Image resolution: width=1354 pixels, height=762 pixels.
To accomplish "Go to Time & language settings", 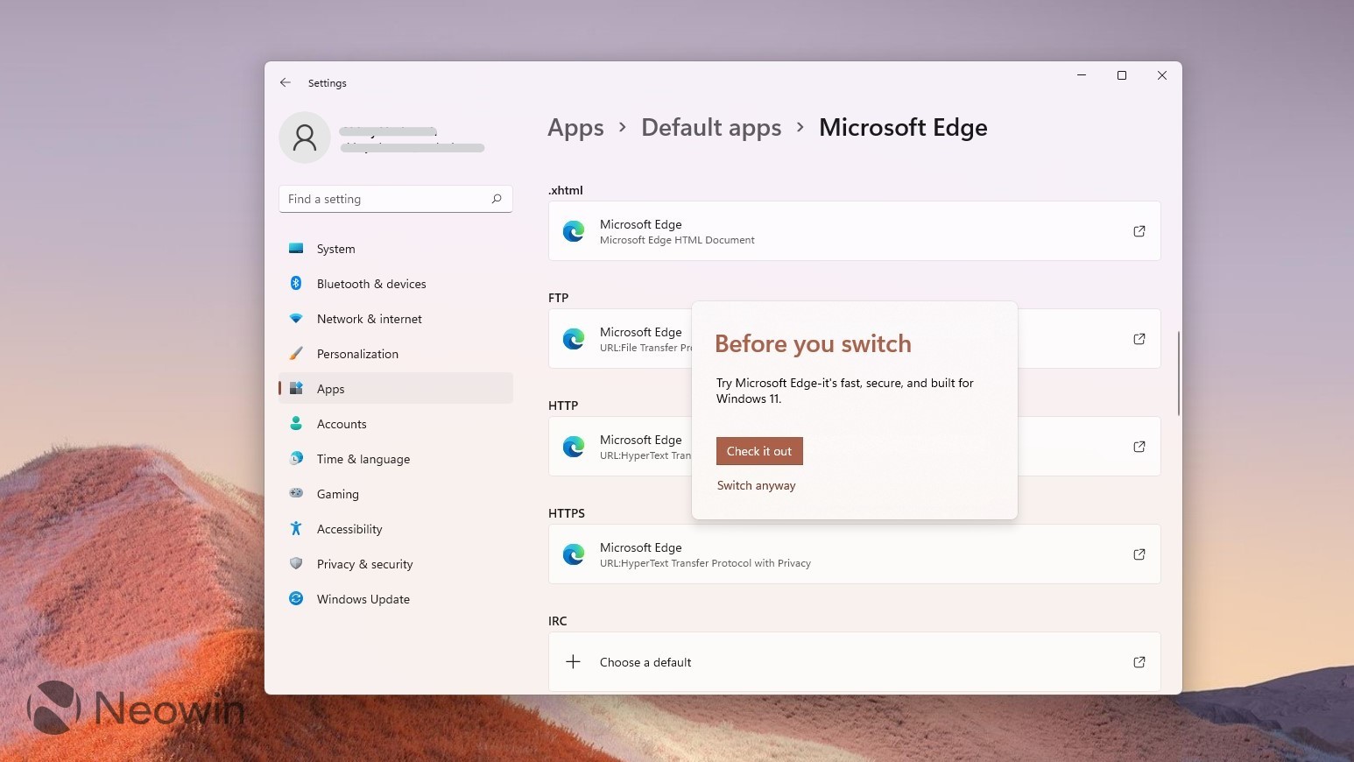I will (396, 459).
